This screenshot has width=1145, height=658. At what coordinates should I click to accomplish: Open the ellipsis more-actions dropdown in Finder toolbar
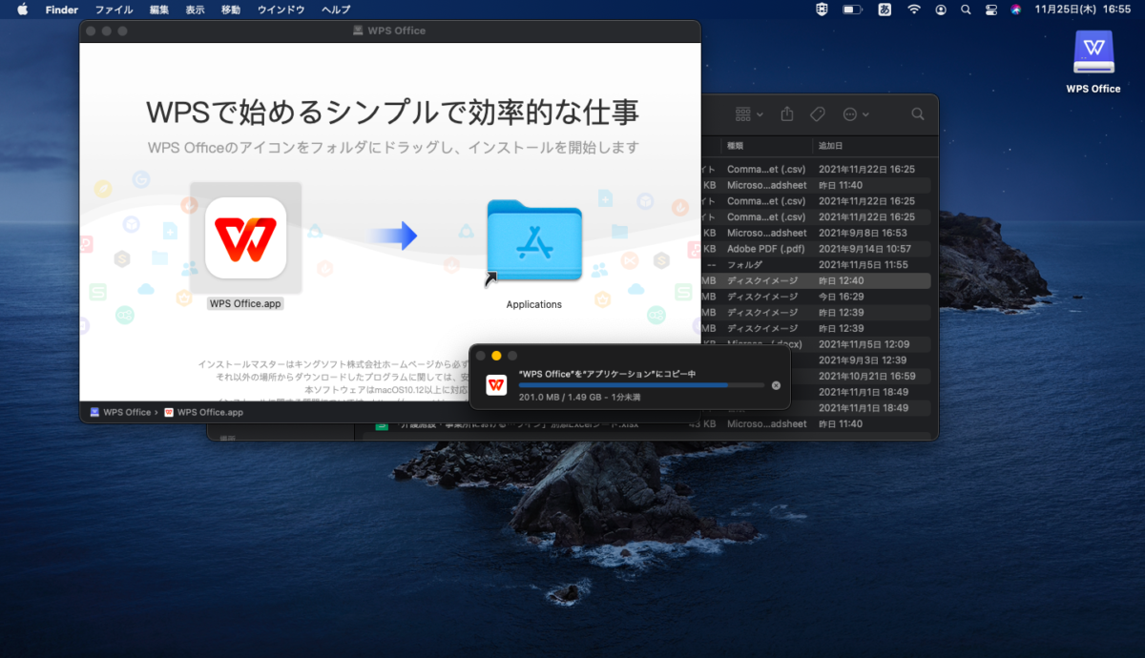(x=855, y=113)
